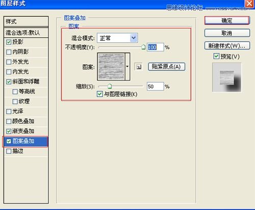Click the wood-grain pattern thumbnail

111,67
